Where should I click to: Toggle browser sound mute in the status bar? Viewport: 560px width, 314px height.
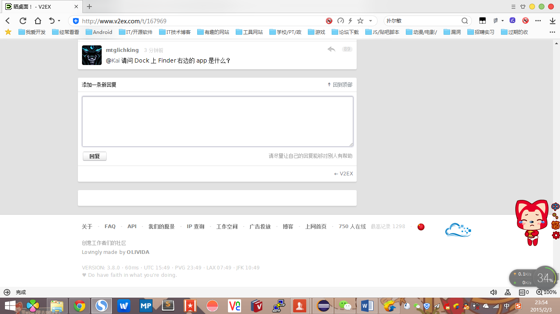494,292
